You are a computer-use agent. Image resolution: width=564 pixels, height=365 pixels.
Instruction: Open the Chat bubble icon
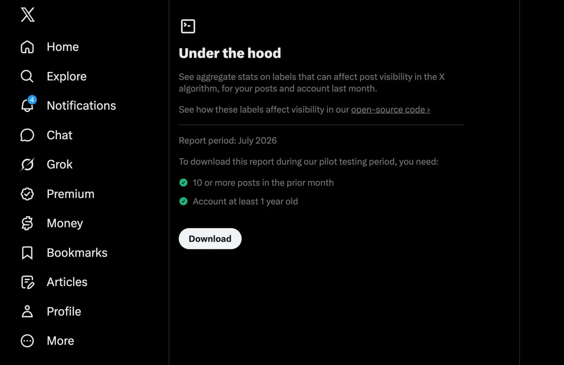click(x=27, y=135)
